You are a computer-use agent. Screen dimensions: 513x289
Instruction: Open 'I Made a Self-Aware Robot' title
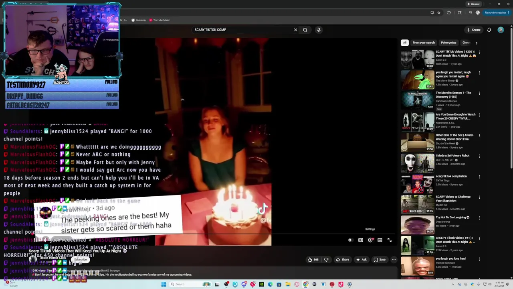pyautogui.click(x=452, y=156)
